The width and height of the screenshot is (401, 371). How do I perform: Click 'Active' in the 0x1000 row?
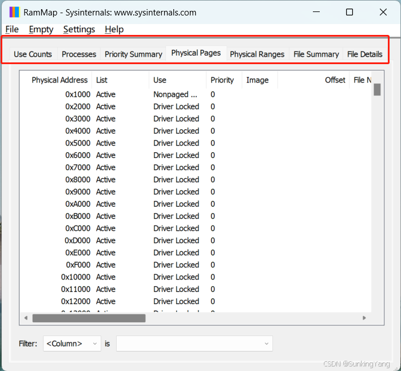(106, 94)
